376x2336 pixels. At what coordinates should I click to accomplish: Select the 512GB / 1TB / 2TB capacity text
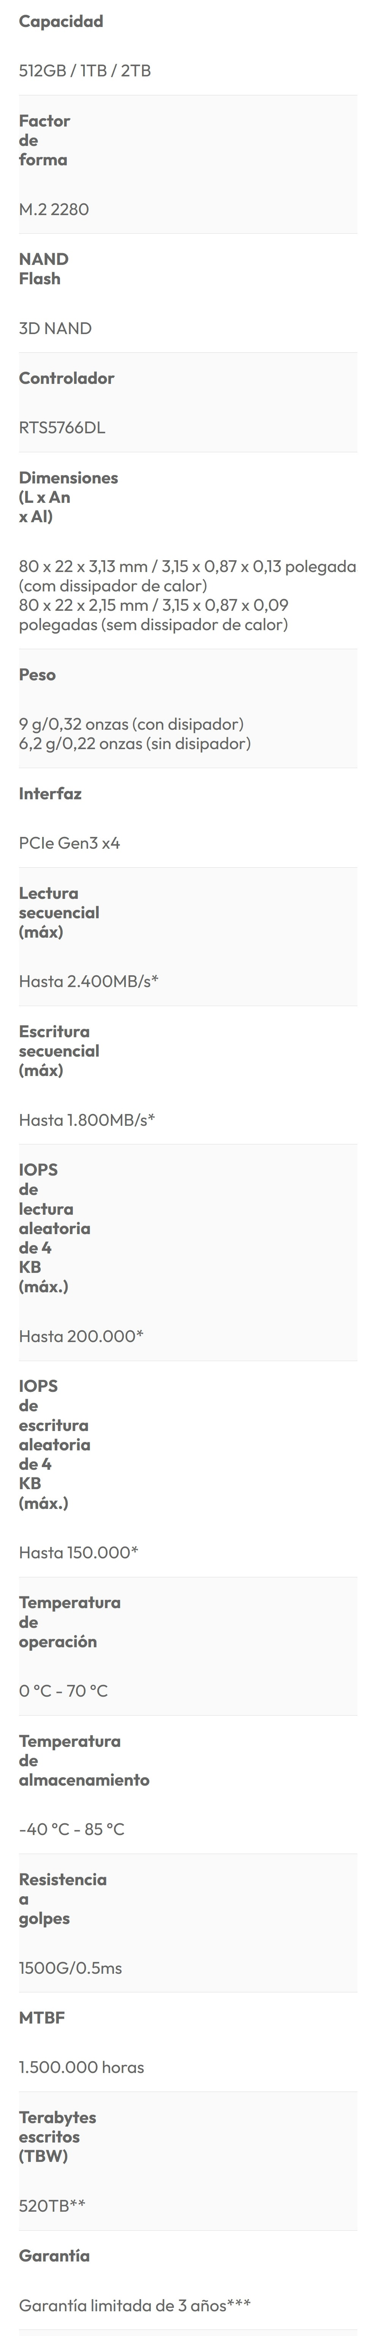click(x=85, y=71)
